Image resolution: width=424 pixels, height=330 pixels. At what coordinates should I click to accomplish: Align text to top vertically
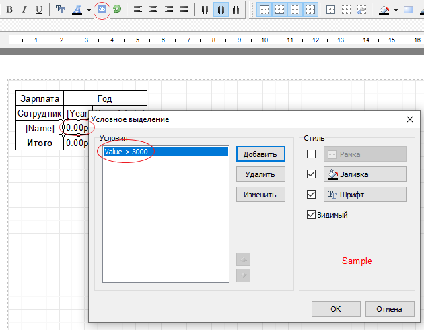tap(205, 9)
